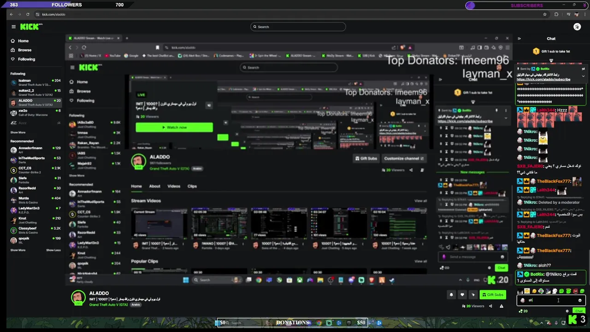Open Classybeef recommended channel
The image size is (590, 332).
[x=36, y=230]
